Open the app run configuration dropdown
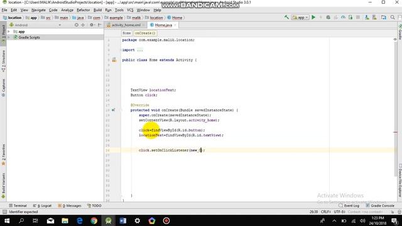Screen dimensions: 402x226 click(300, 18)
